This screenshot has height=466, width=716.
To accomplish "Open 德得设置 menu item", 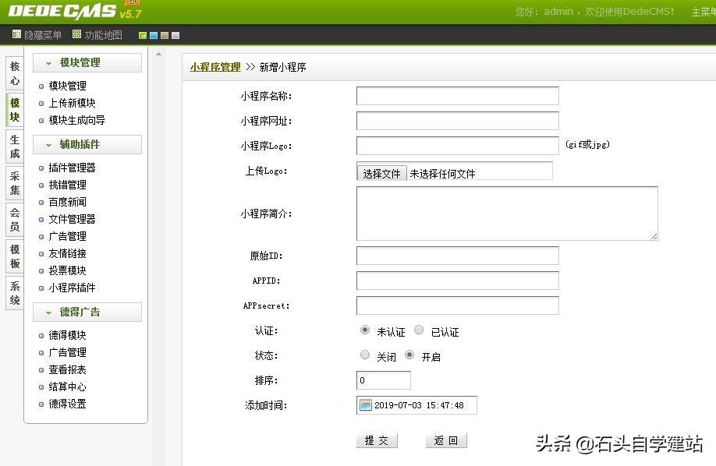I will click(x=67, y=404).
